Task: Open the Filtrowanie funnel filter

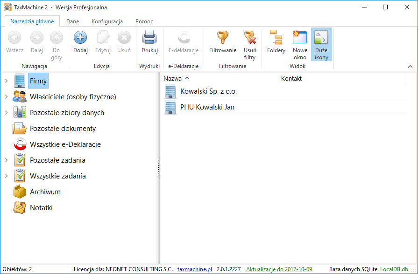Action: click(x=223, y=38)
